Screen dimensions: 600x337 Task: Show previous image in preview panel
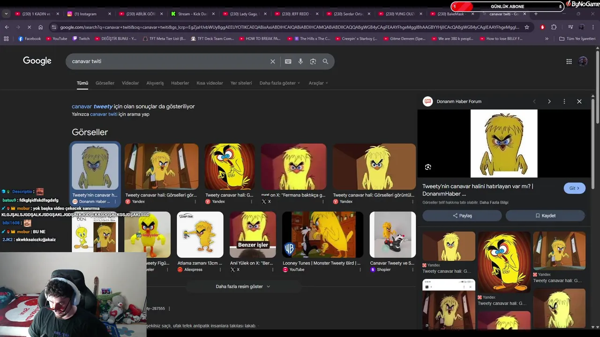pyautogui.click(x=534, y=102)
